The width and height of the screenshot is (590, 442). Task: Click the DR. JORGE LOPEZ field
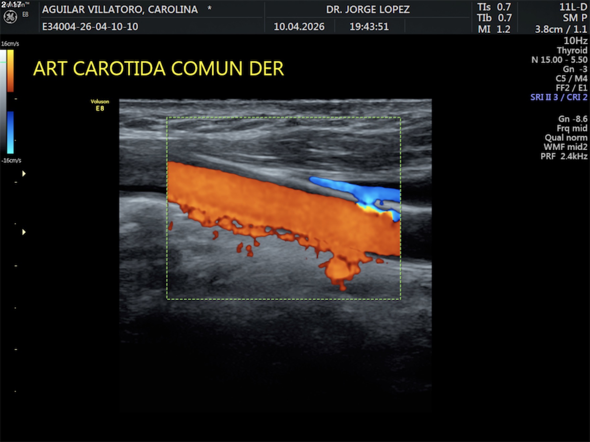368,9
